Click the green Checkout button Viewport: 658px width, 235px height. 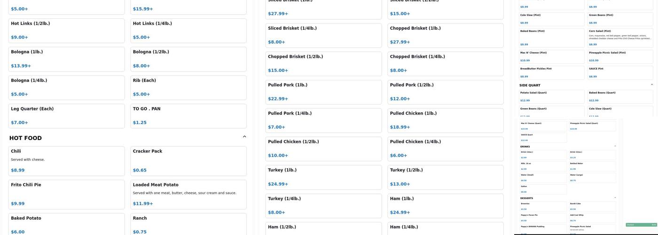click(641, 225)
